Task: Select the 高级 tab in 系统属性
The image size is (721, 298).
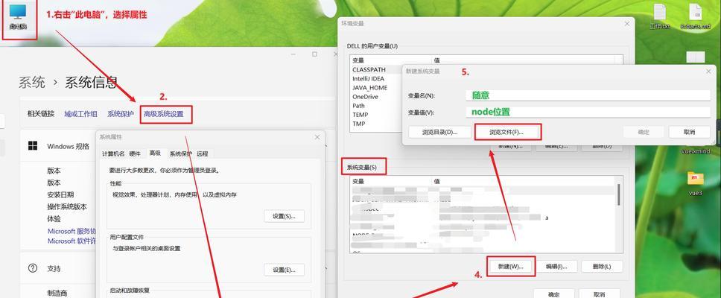Action: coord(155,153)
